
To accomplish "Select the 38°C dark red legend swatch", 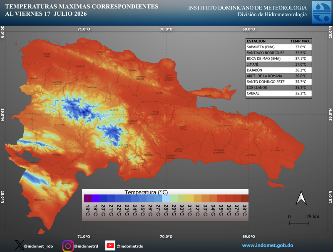I will click(245, 198).
